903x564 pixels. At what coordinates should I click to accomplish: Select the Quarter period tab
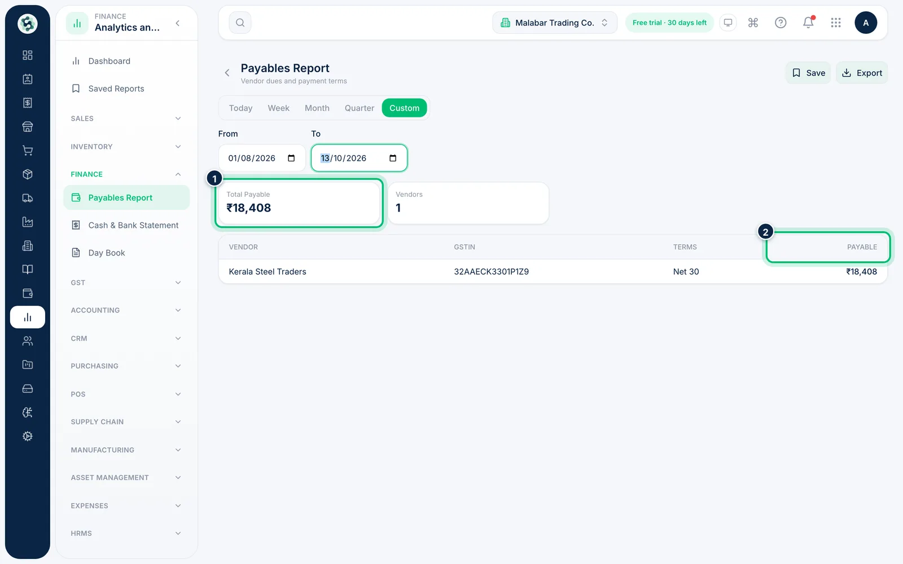360,108
